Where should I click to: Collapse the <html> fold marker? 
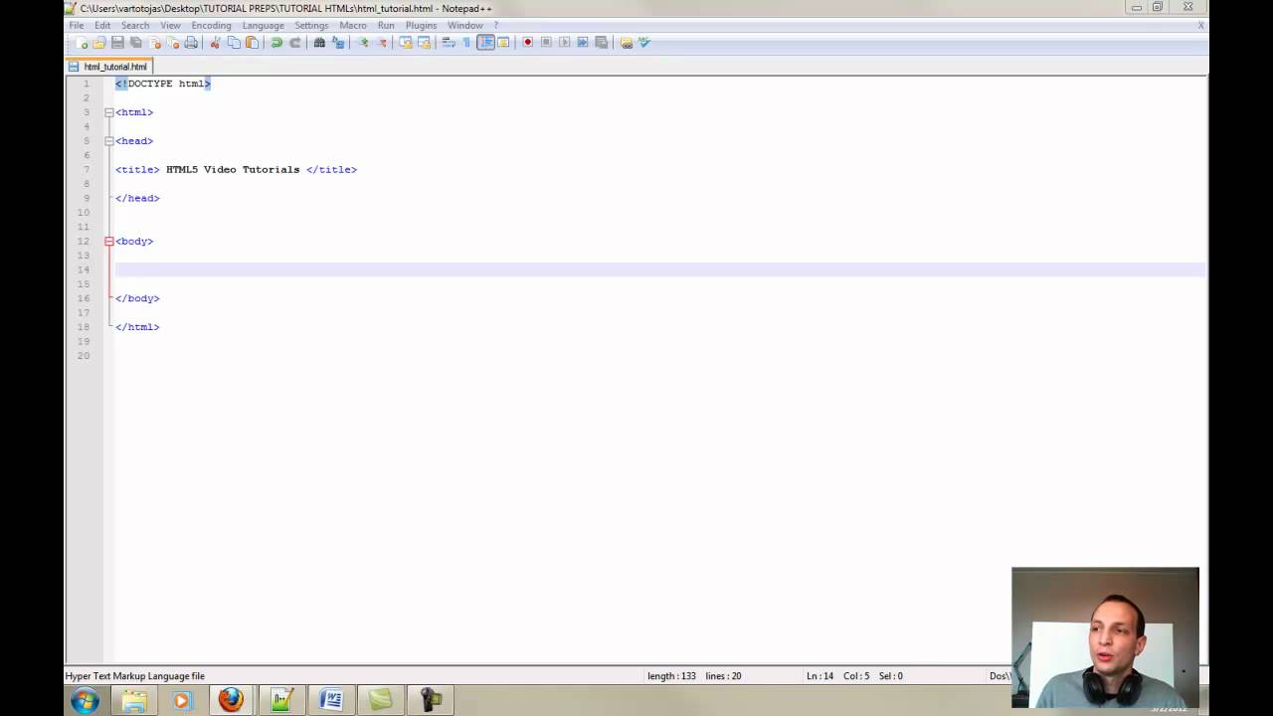[x=109, y=112]
